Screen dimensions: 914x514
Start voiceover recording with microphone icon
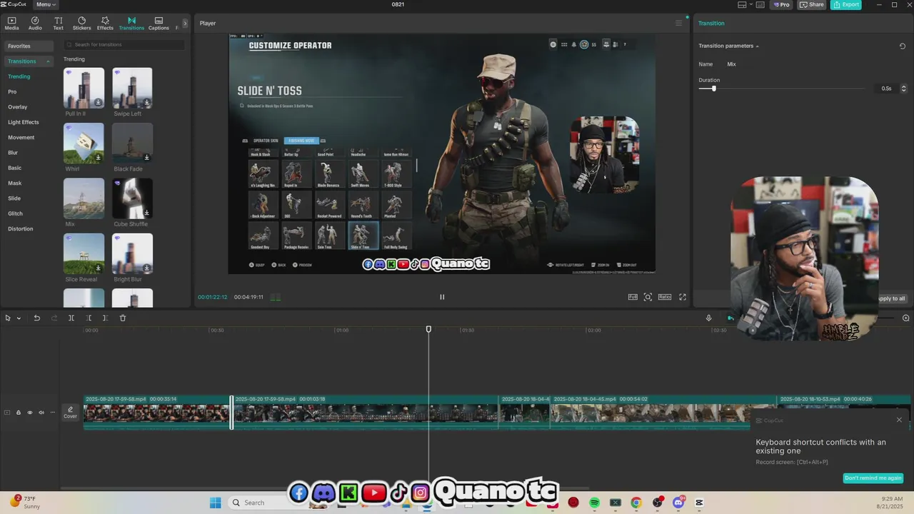pos(708,318)
